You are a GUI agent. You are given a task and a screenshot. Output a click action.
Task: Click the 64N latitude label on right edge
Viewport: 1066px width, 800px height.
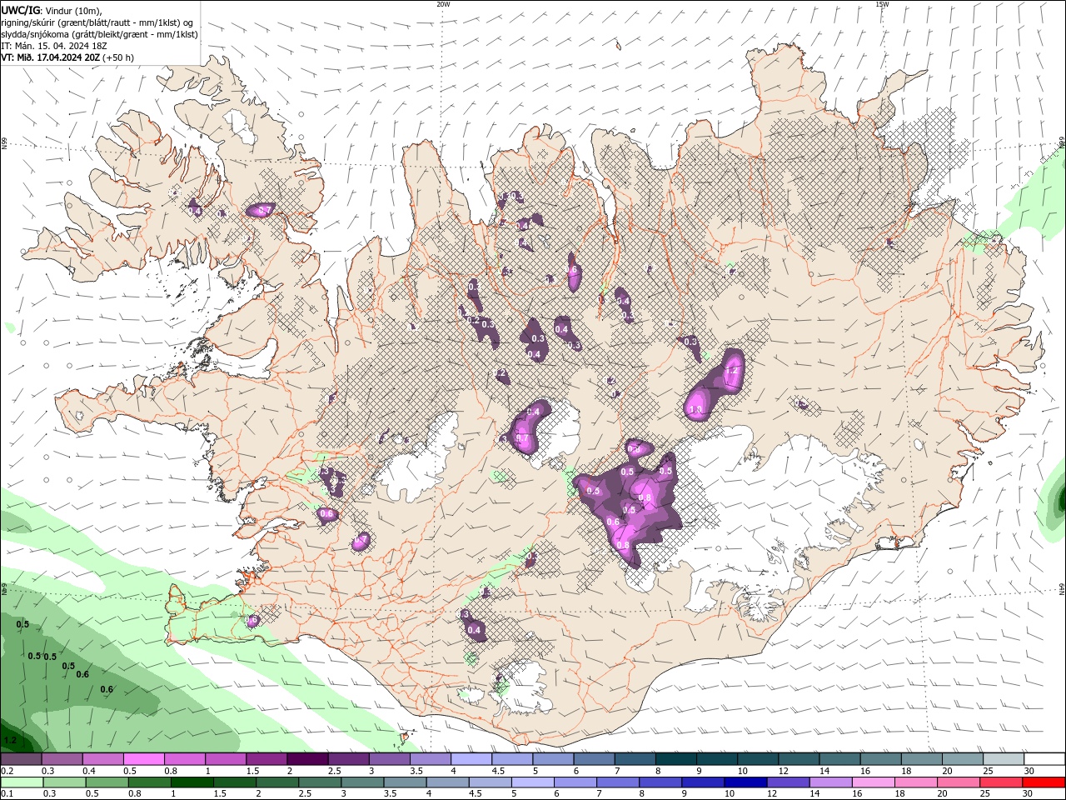1062,589
